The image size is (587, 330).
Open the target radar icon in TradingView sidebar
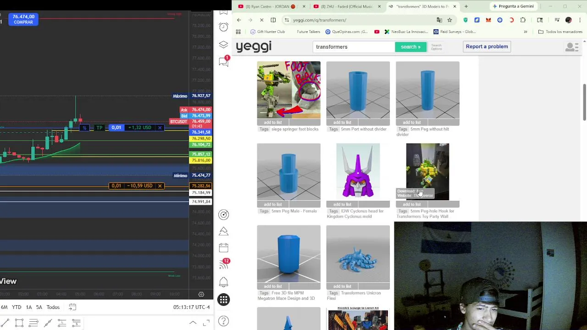223,214
